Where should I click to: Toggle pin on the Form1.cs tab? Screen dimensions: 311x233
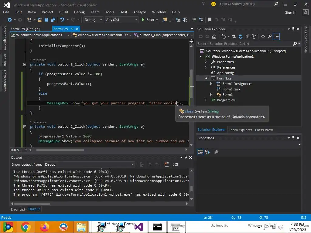coord(72,29)
